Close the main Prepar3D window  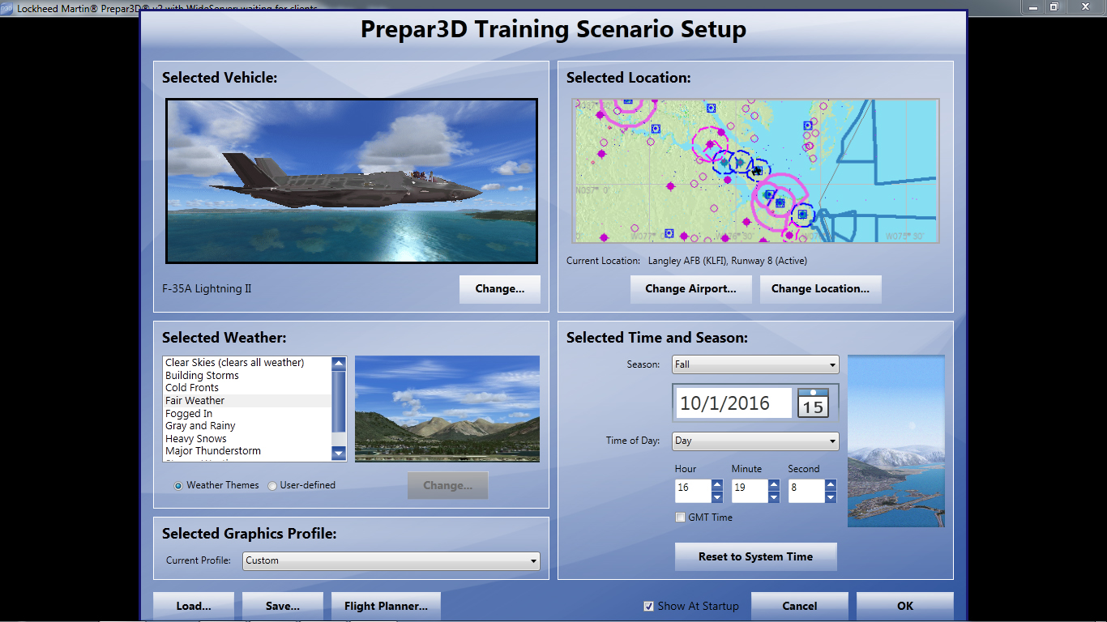(1086, 6)
